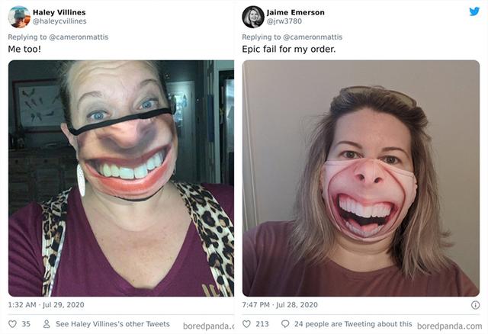This screenshot has height=334, width=488.
Task: Open the Jul 29, 2020 timestamp
Action: (47, 305)
